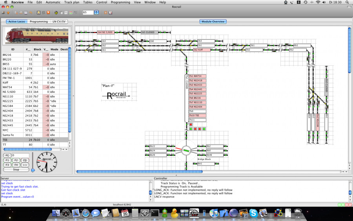
Task: Open the Tables menu
Action: coord(88,2)
